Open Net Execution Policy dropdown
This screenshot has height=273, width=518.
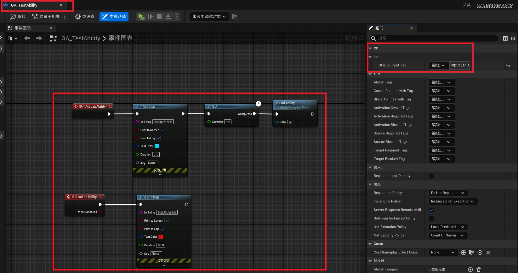click(x=448, y=227)
